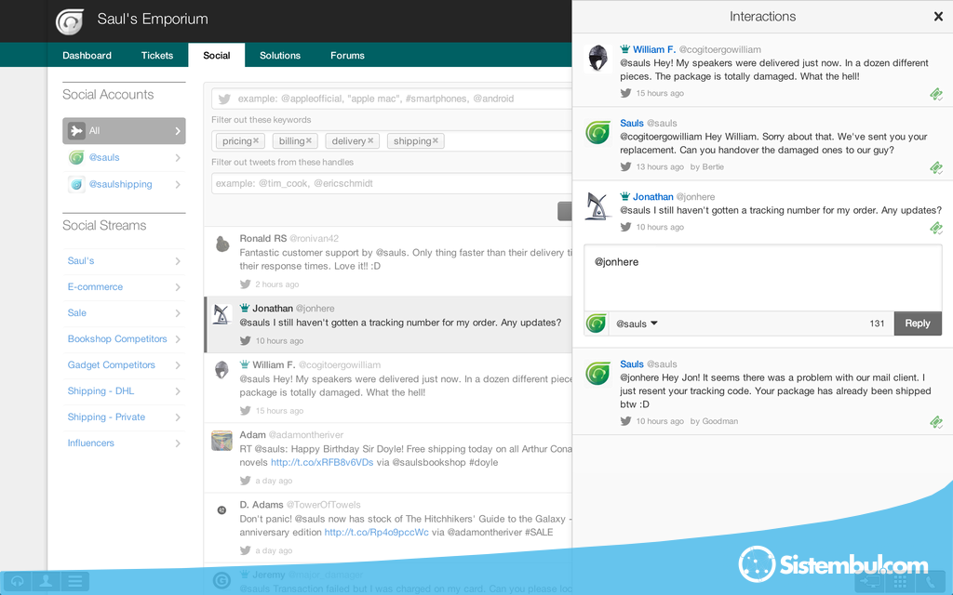Open the t.co/xRFB8v6VDs link
Screen dimensions: 953x595
(x=322, y=462)
